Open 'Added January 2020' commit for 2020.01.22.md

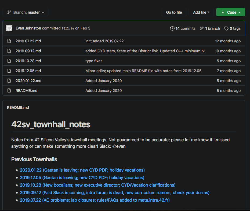[103, 81]
